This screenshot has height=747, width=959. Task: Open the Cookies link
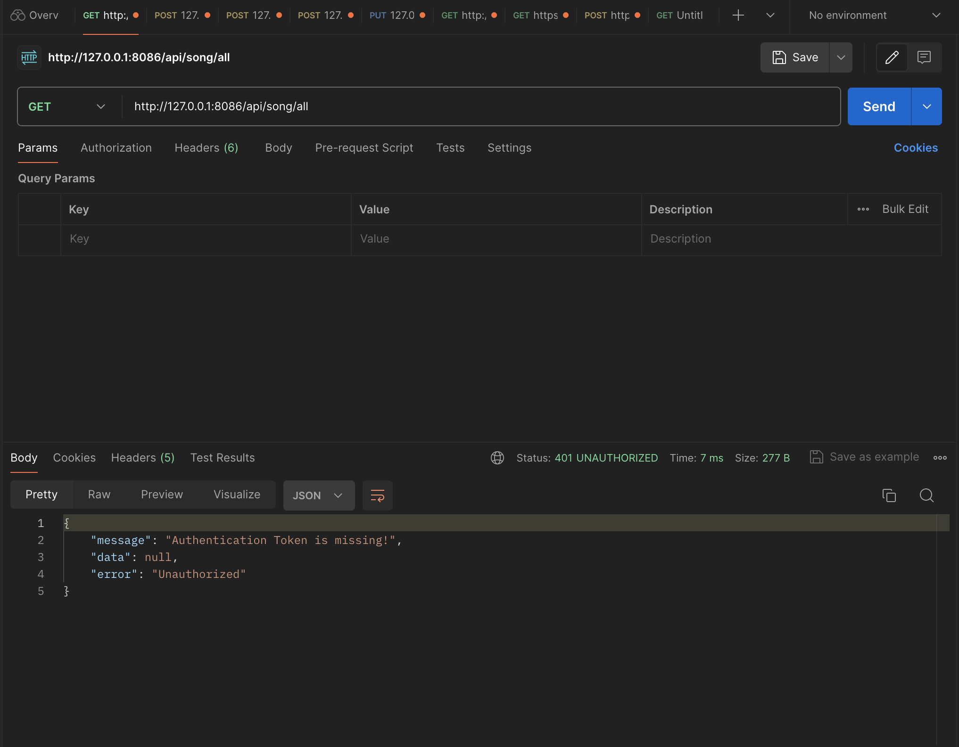916,148
